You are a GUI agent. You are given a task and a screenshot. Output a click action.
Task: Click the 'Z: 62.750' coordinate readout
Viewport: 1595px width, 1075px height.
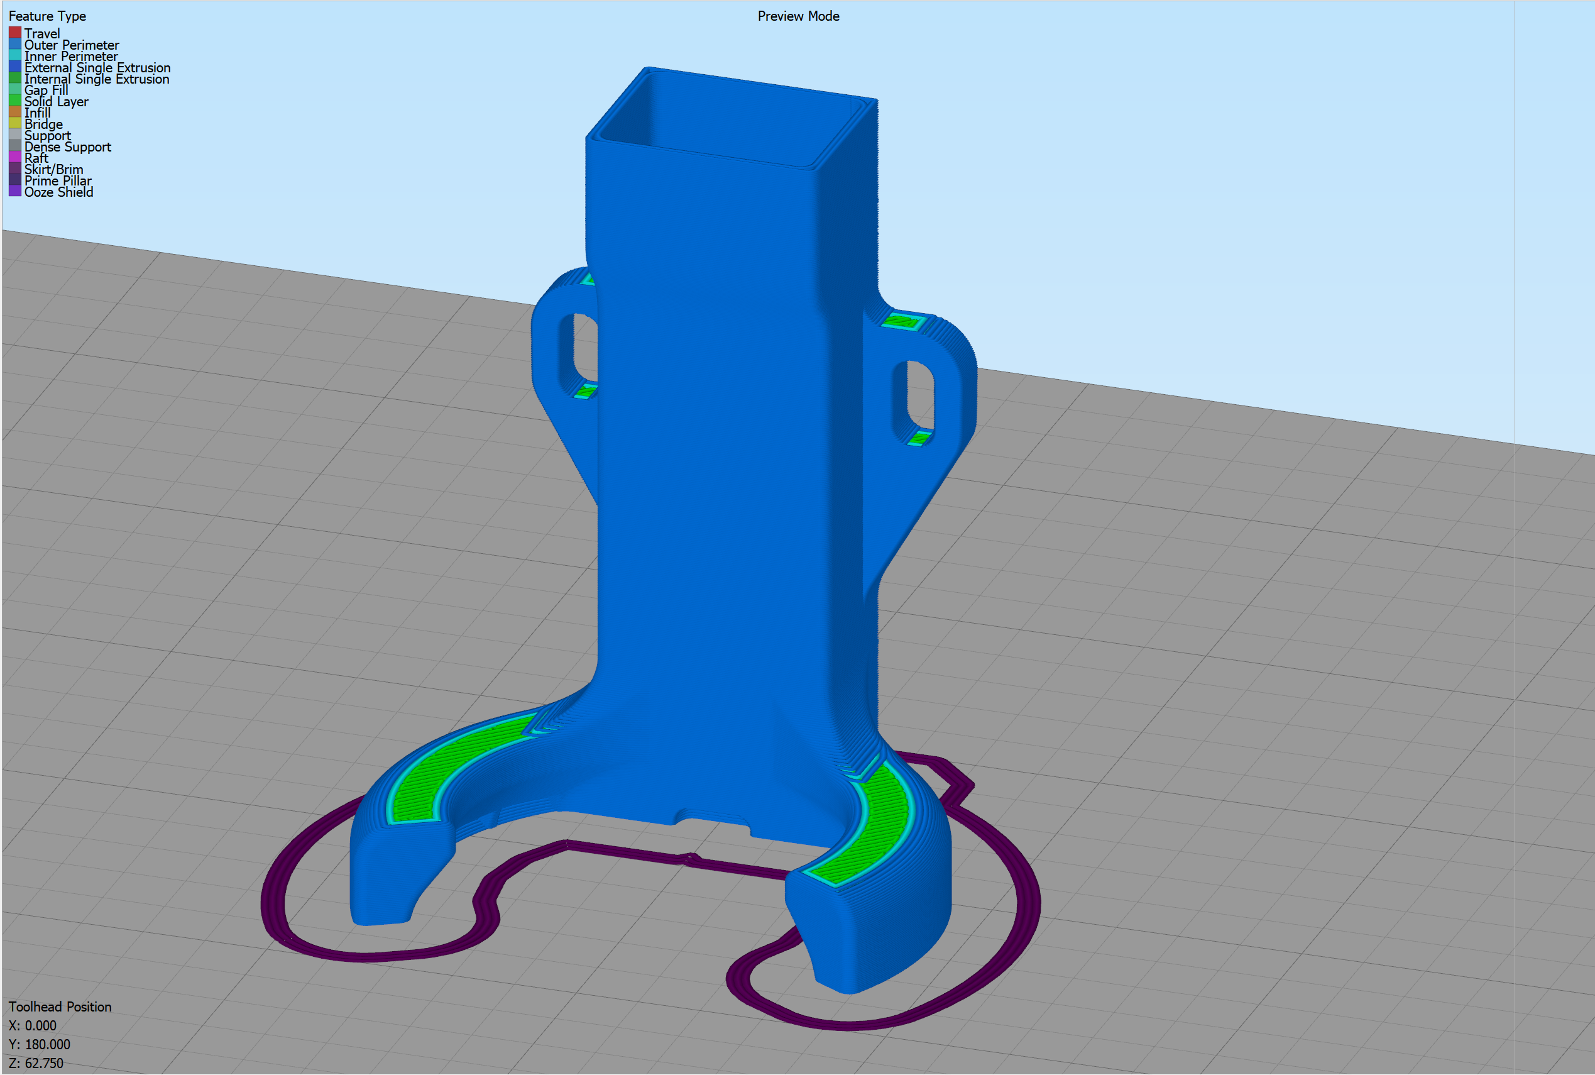(36, 1063)
